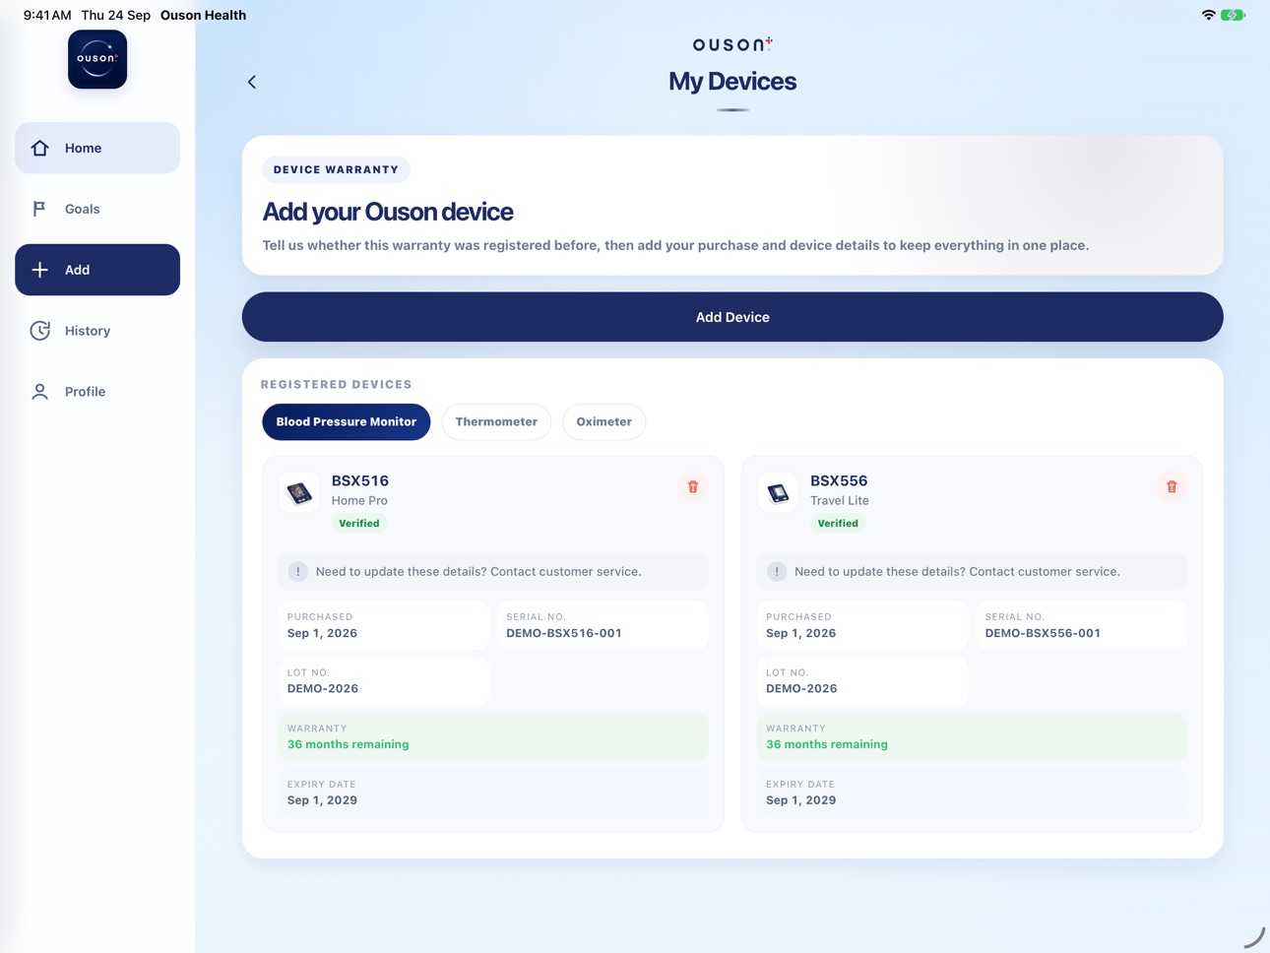Click the info icon in BSX556 notice
The width and height of the screenshot is (1270, 953).
tap(777, 571)
